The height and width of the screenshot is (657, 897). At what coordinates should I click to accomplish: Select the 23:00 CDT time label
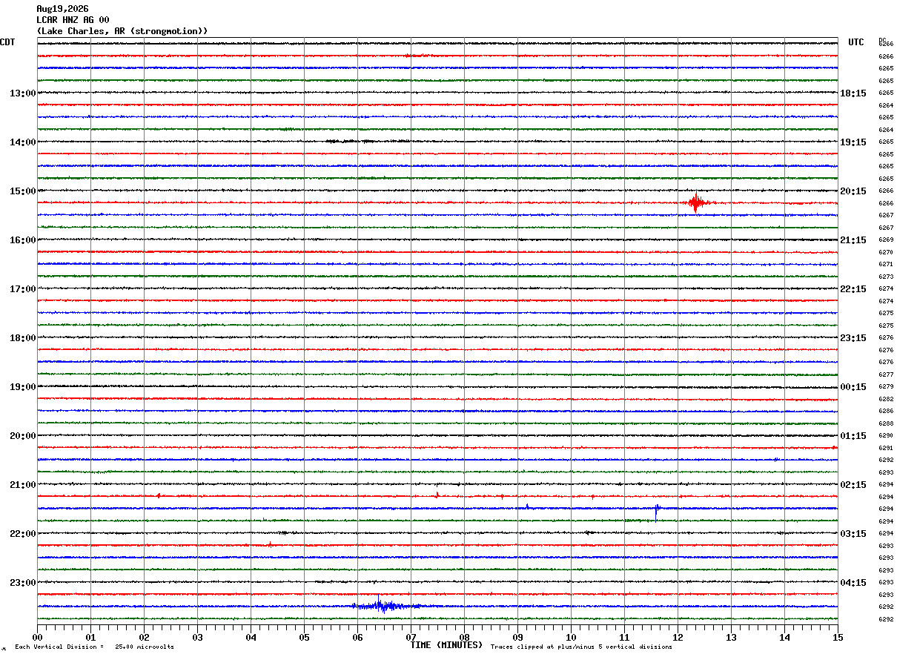coord(22,582)
